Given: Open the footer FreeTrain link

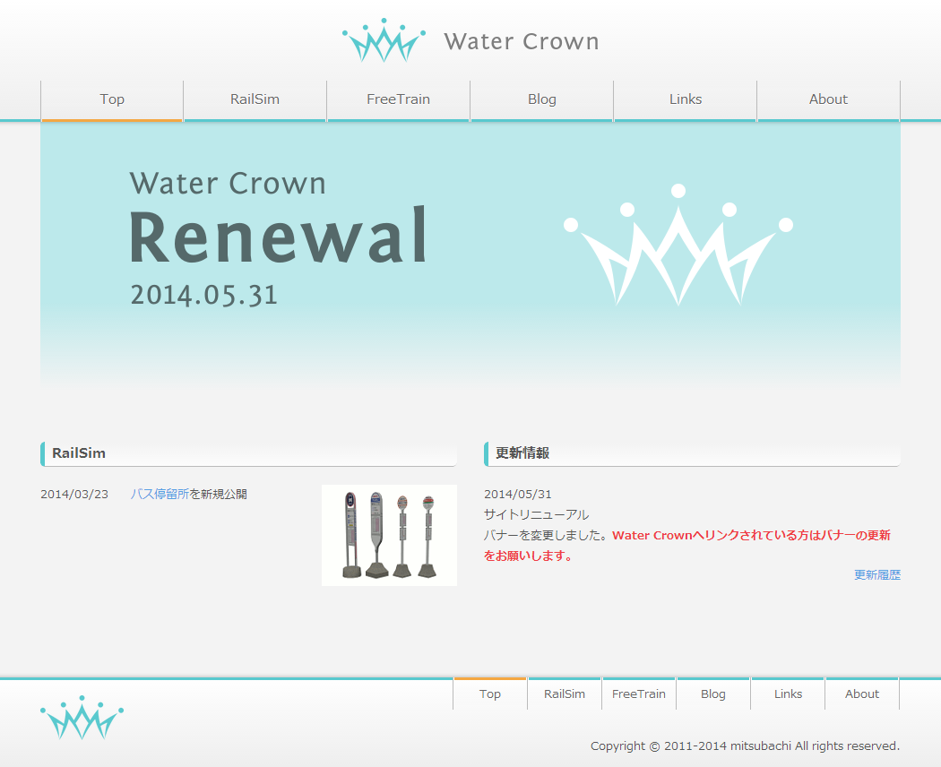Looking at the screenshot, I should click(639, 694).
